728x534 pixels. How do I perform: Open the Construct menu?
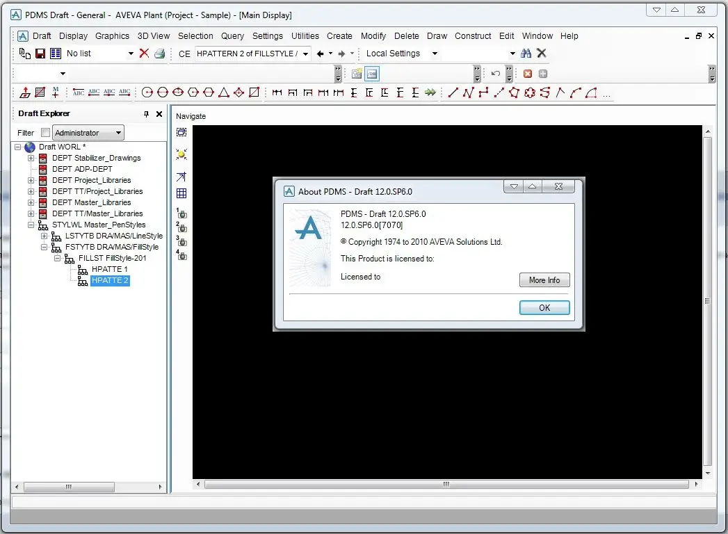point(473,35)
